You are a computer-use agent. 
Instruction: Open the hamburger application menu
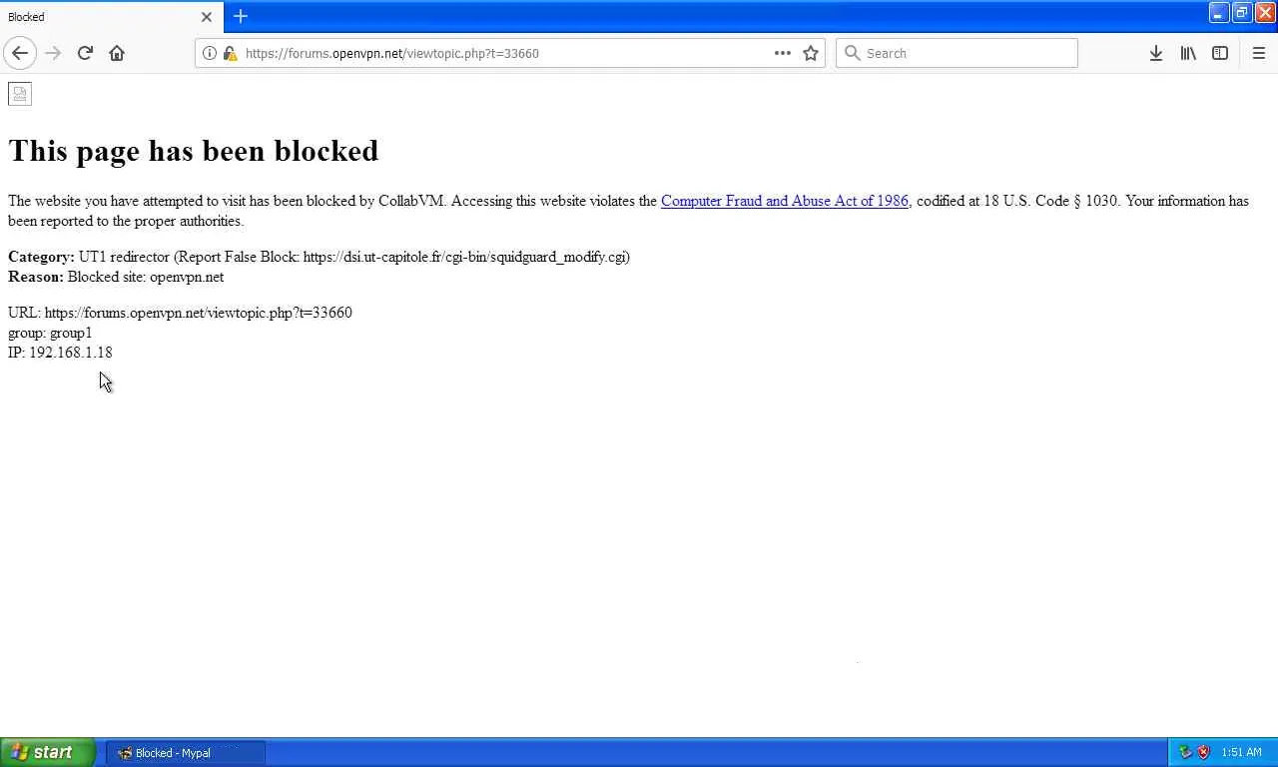(1258, 53)
